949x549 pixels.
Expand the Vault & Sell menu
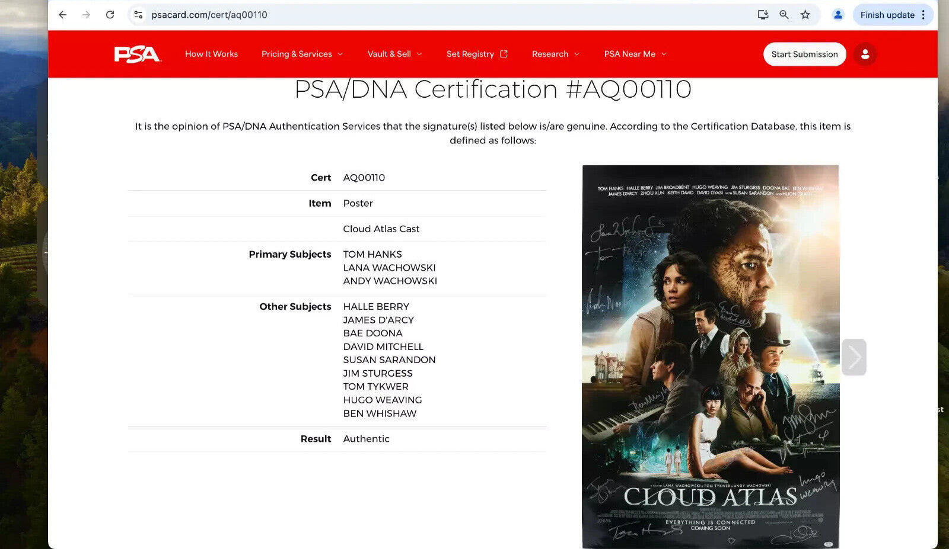394,54
